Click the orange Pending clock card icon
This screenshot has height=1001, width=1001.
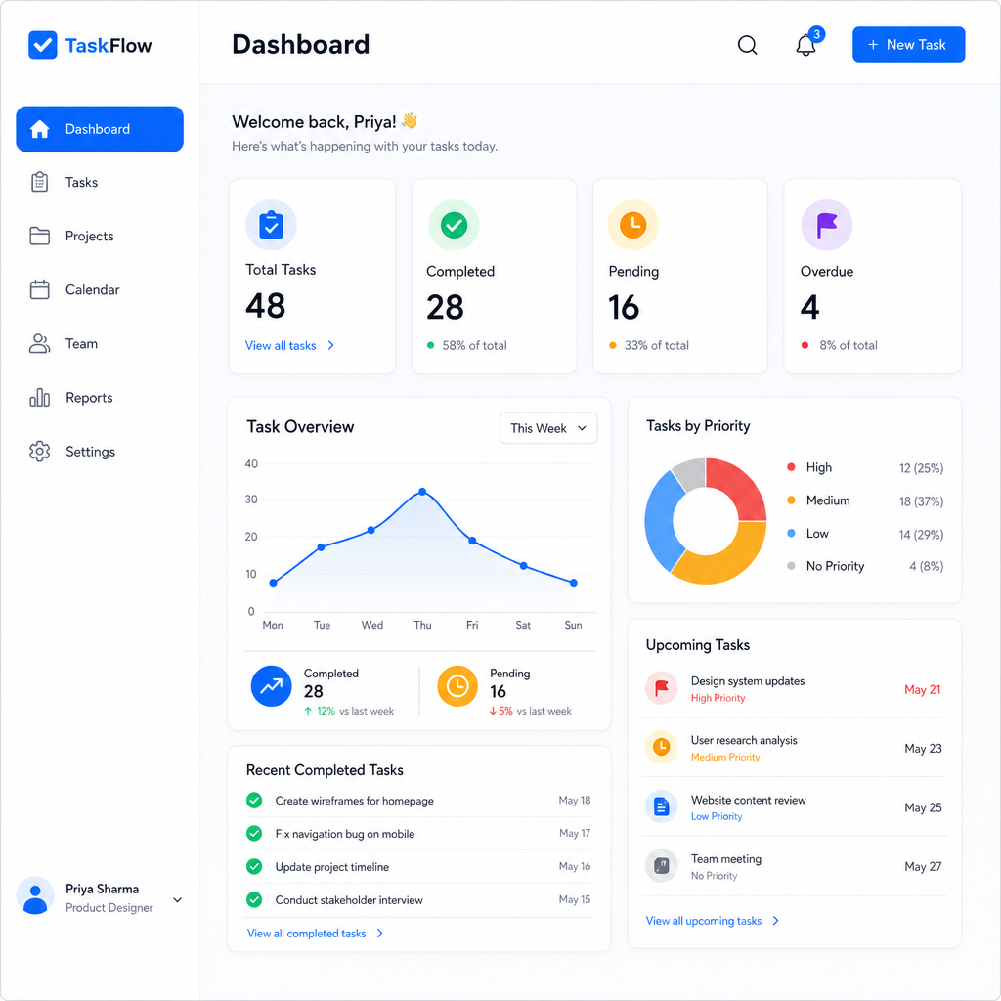tap(633, 225)
